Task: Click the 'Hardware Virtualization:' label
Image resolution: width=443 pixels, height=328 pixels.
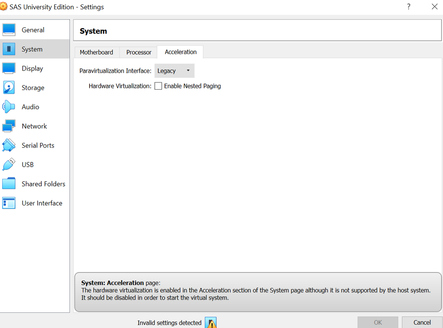Action: coord(120,86)
